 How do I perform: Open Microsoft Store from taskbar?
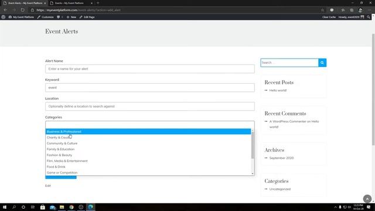(43, 207)
